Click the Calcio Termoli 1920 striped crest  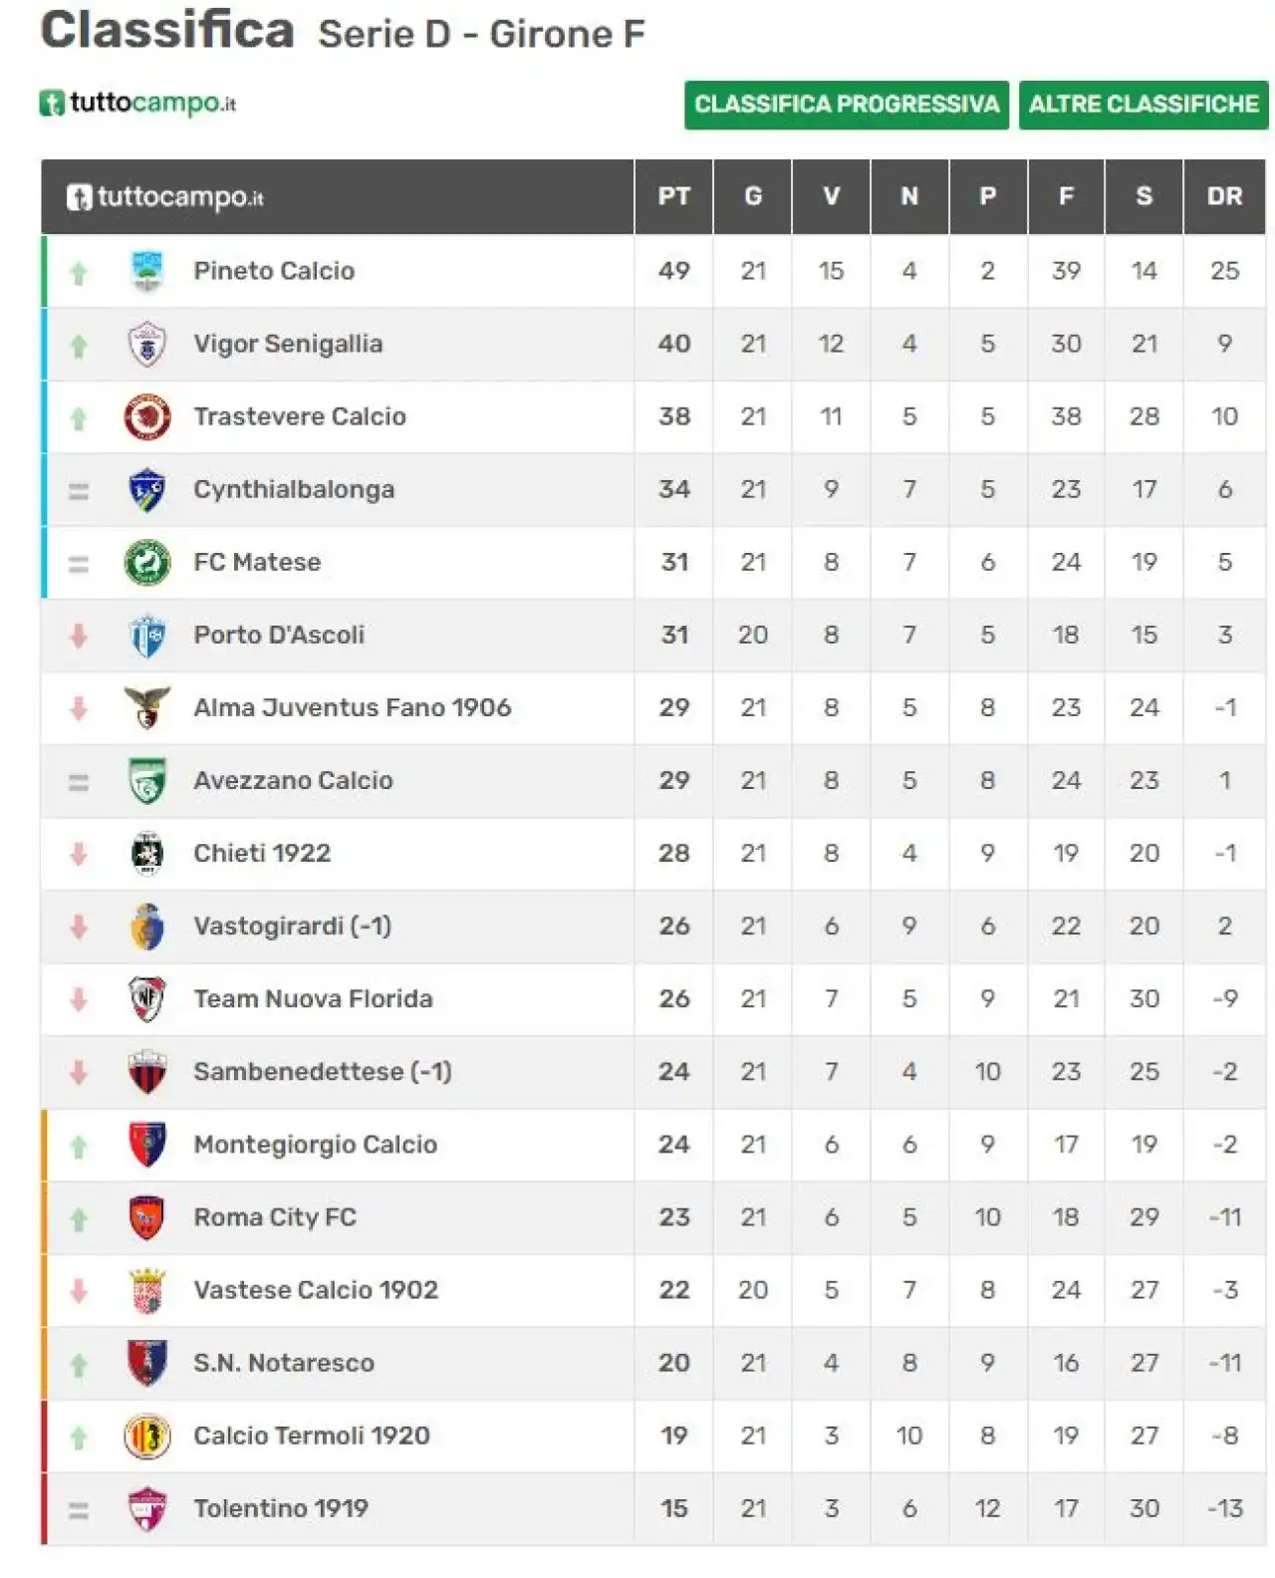[x=147, y=1436]
